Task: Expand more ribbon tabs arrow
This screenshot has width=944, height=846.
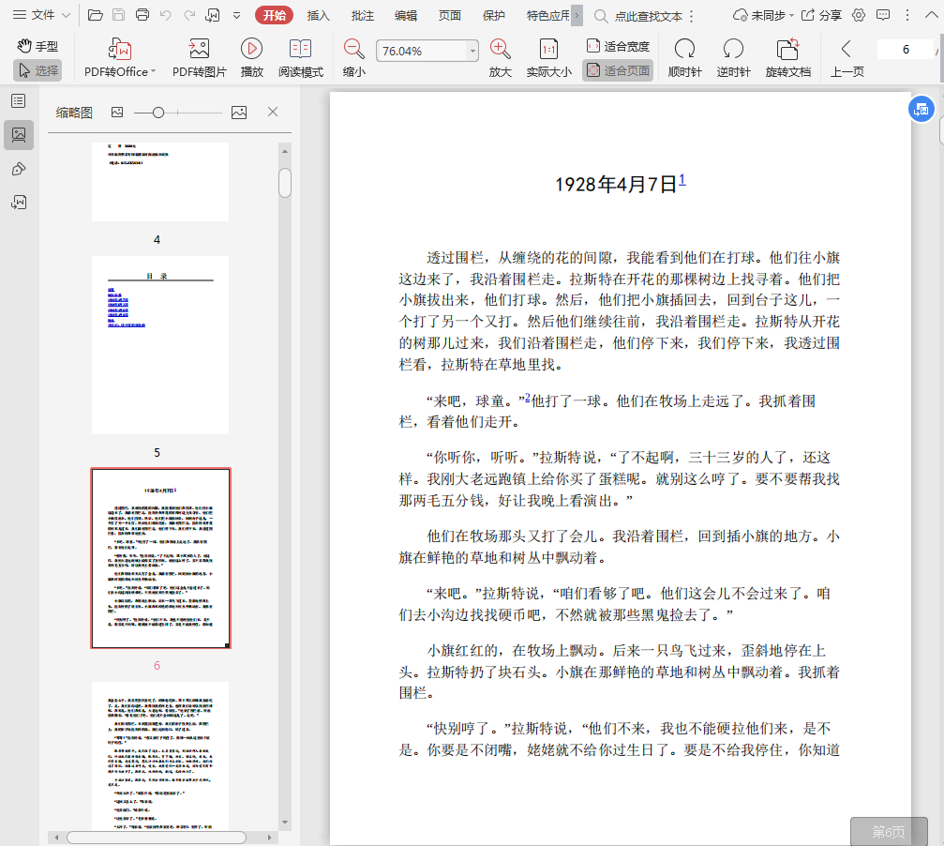Action: pos(577,16)
